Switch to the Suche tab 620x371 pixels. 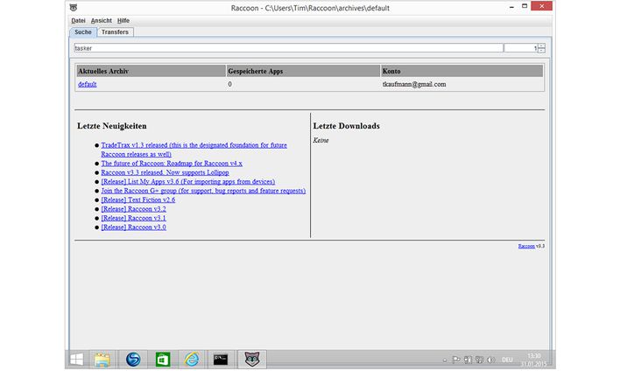[83, 32]
